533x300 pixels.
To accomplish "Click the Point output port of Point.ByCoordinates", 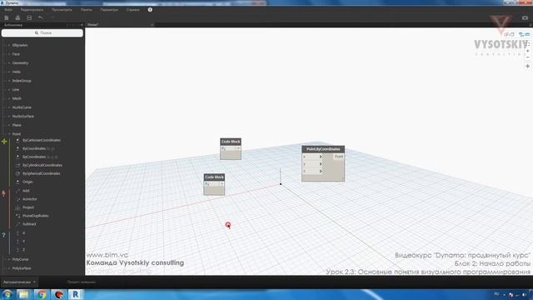I will click(x=338, y=157).
